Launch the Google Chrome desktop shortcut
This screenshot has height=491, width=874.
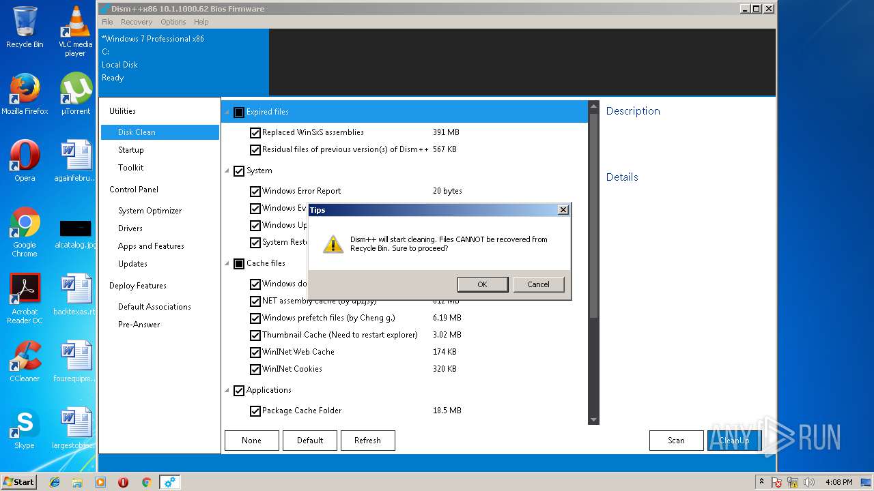click(x=25, y=232)
